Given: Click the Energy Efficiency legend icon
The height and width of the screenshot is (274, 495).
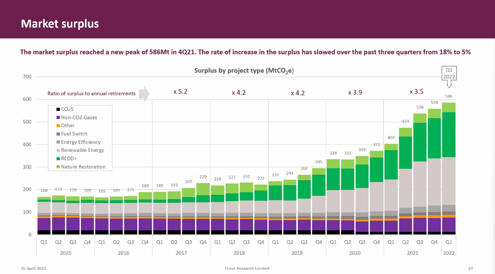Looking at the screenshot, I should coord(58,142).
